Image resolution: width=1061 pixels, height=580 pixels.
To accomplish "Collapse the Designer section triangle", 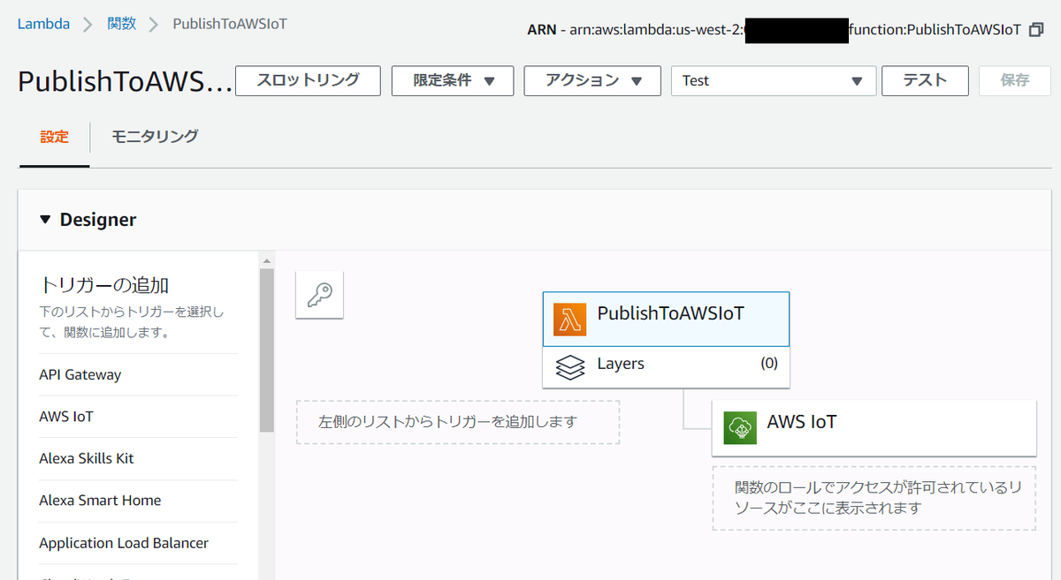I will (x=46, y=220).
